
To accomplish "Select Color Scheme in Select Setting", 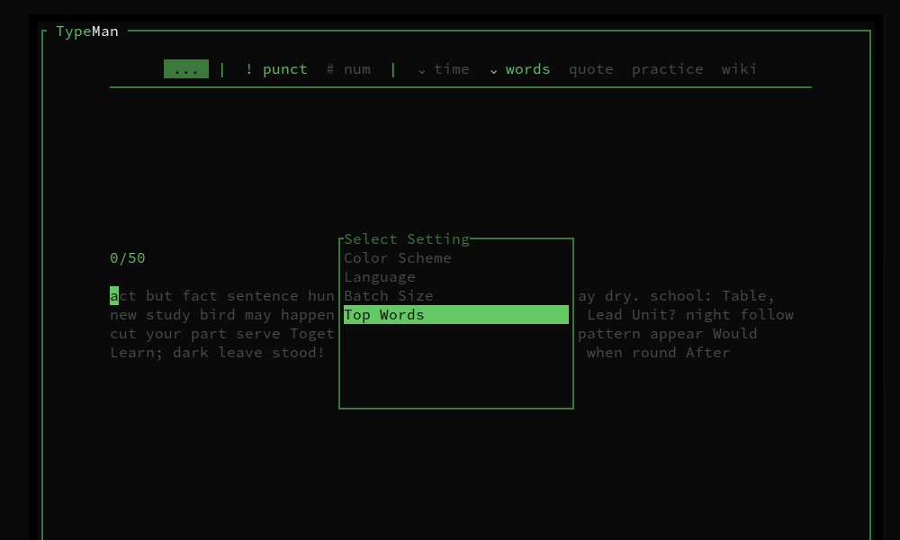I will click(398, 257).
